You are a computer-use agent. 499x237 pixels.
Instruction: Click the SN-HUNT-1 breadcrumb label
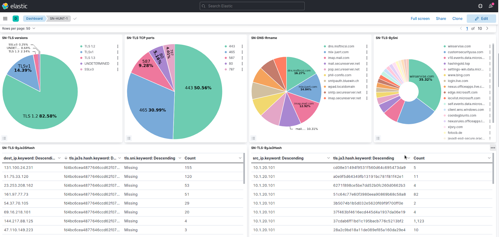point(59,18)
